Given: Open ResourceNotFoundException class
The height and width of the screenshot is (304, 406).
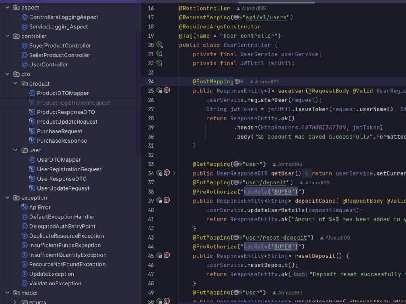Looking at the screenshot, I should [67, 264].
